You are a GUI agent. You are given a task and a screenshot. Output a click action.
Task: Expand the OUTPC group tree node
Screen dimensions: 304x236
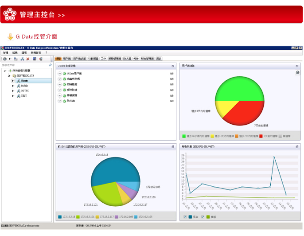point(13,91)
